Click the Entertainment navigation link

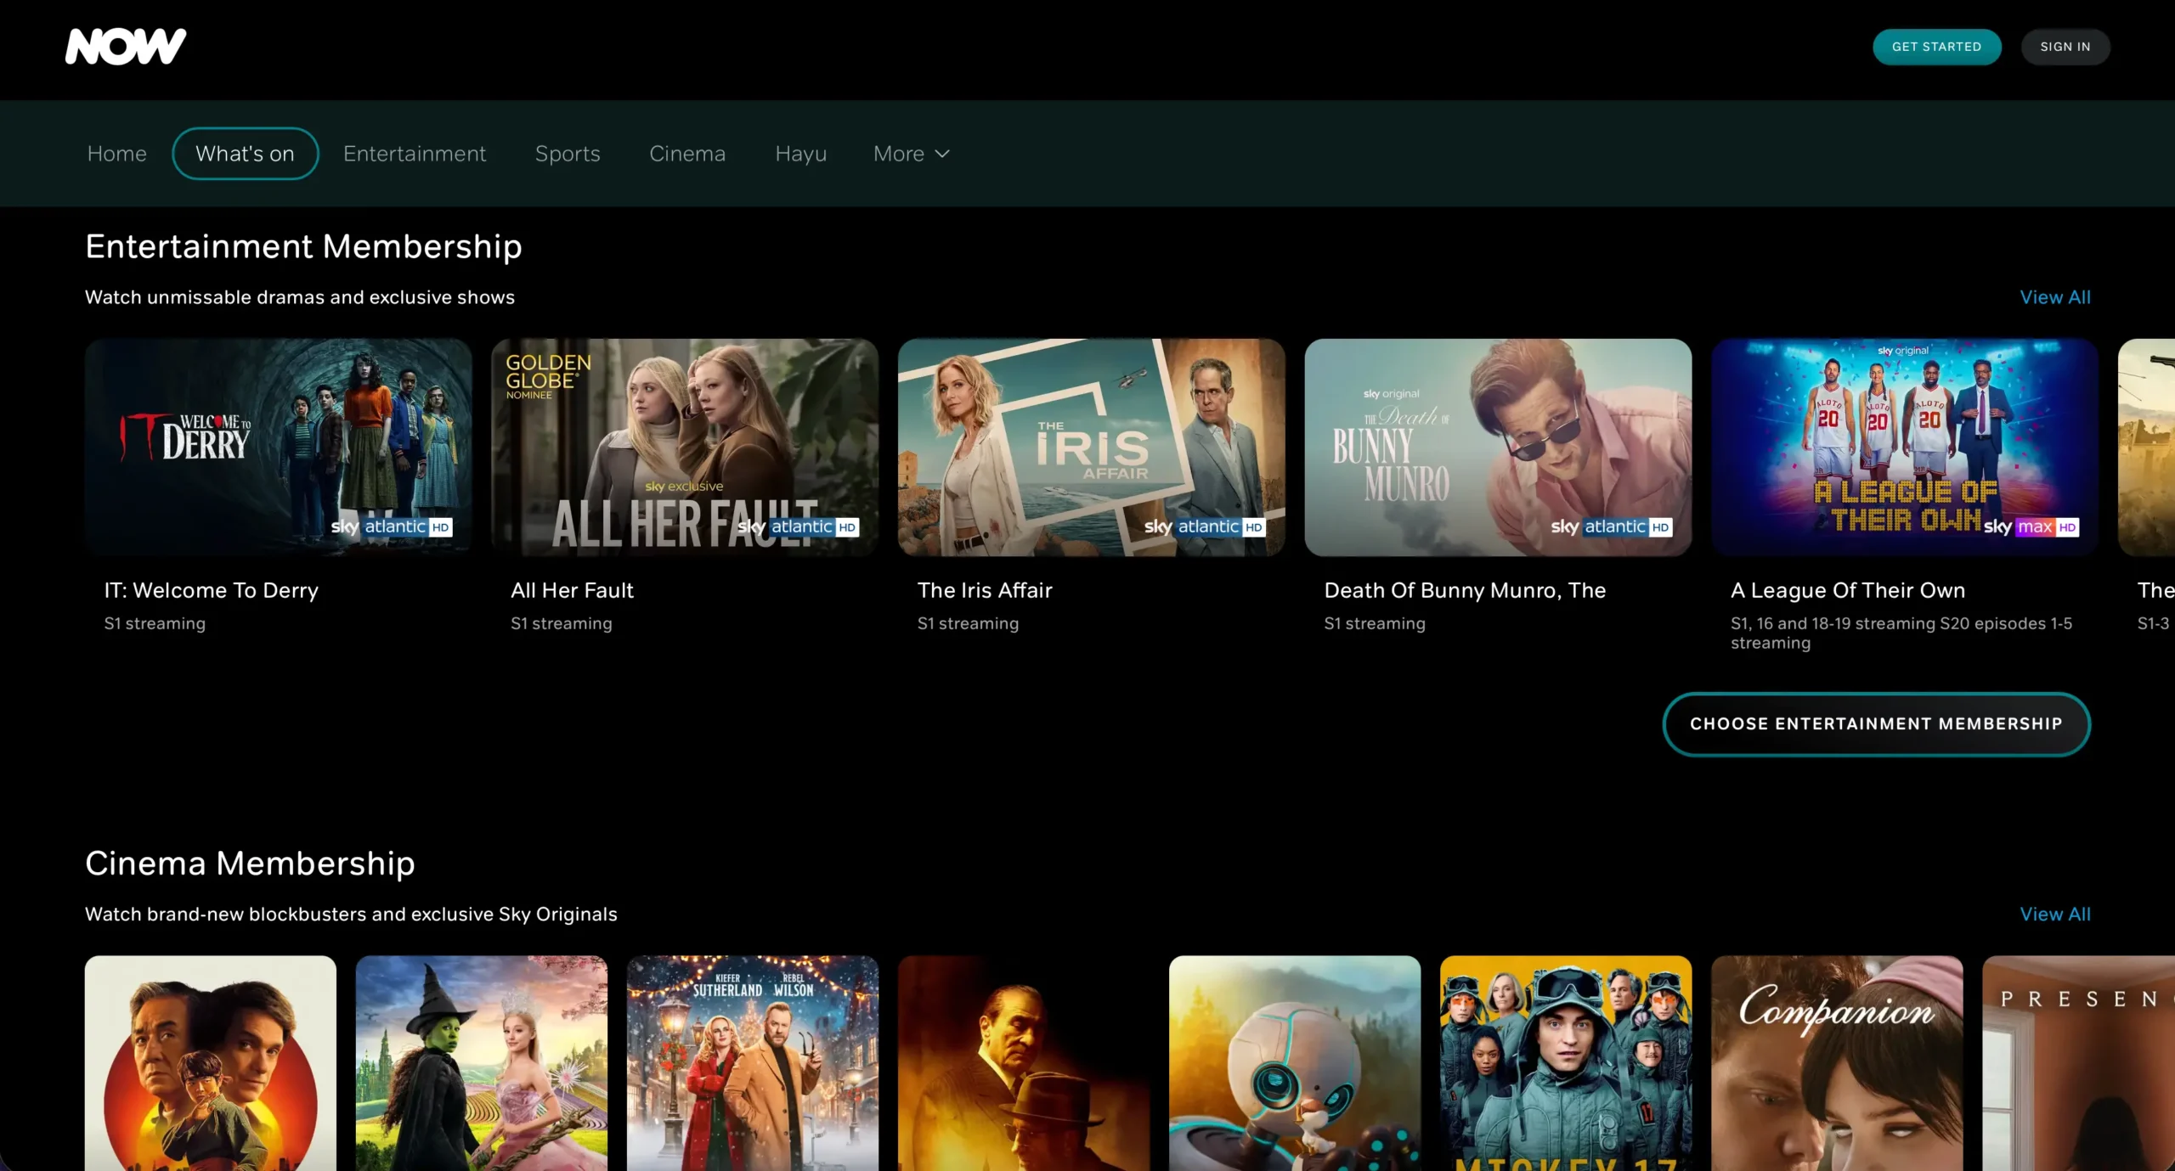[415, 154]
